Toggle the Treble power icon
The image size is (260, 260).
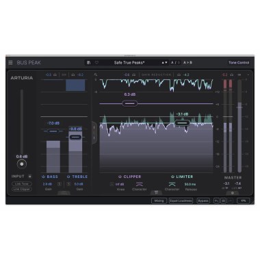(x=68, y=177)
